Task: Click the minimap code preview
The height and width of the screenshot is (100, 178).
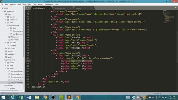Action: coord(169,17)
